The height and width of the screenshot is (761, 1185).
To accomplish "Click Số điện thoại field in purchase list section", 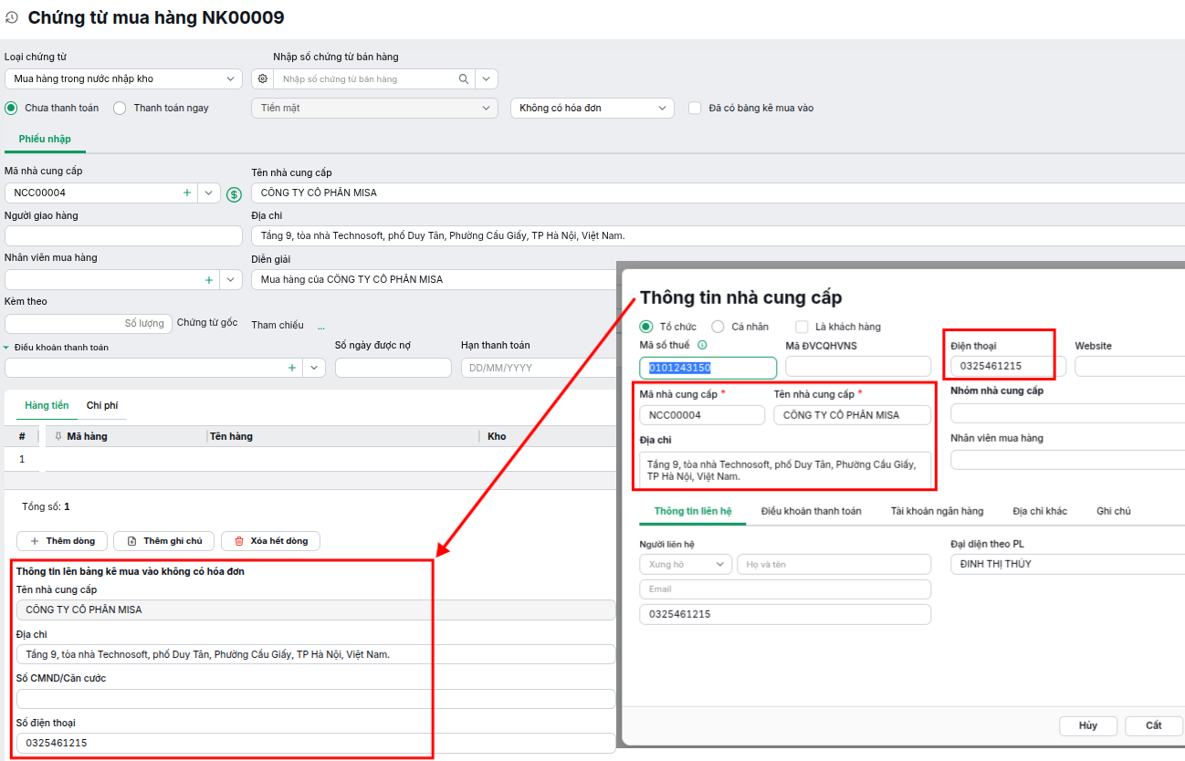I will (316, 743).
